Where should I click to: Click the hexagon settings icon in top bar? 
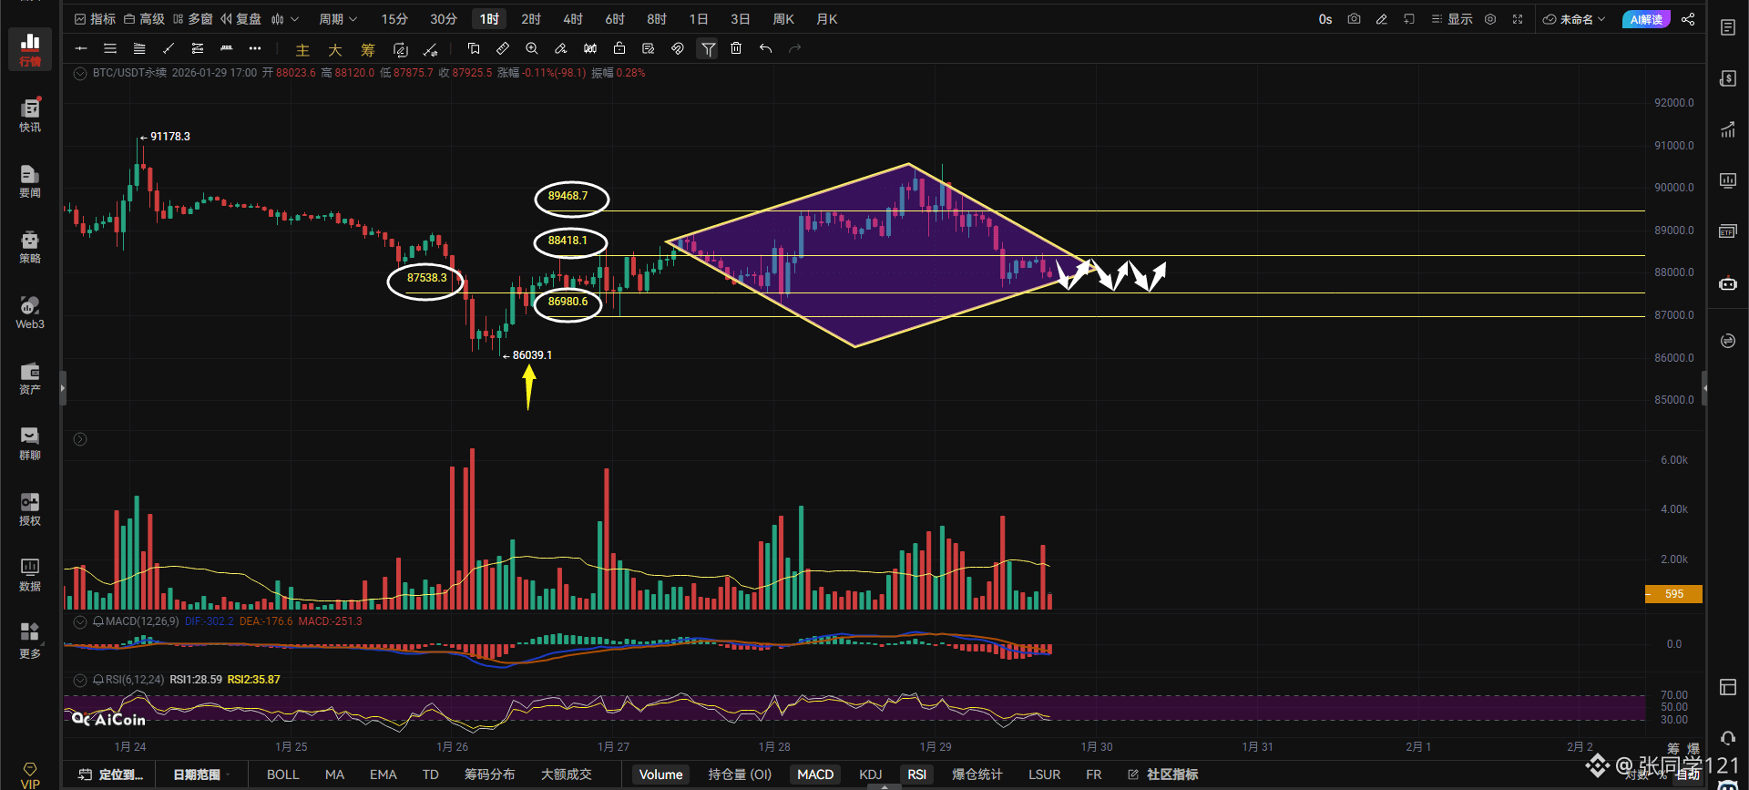[1490, 19]
